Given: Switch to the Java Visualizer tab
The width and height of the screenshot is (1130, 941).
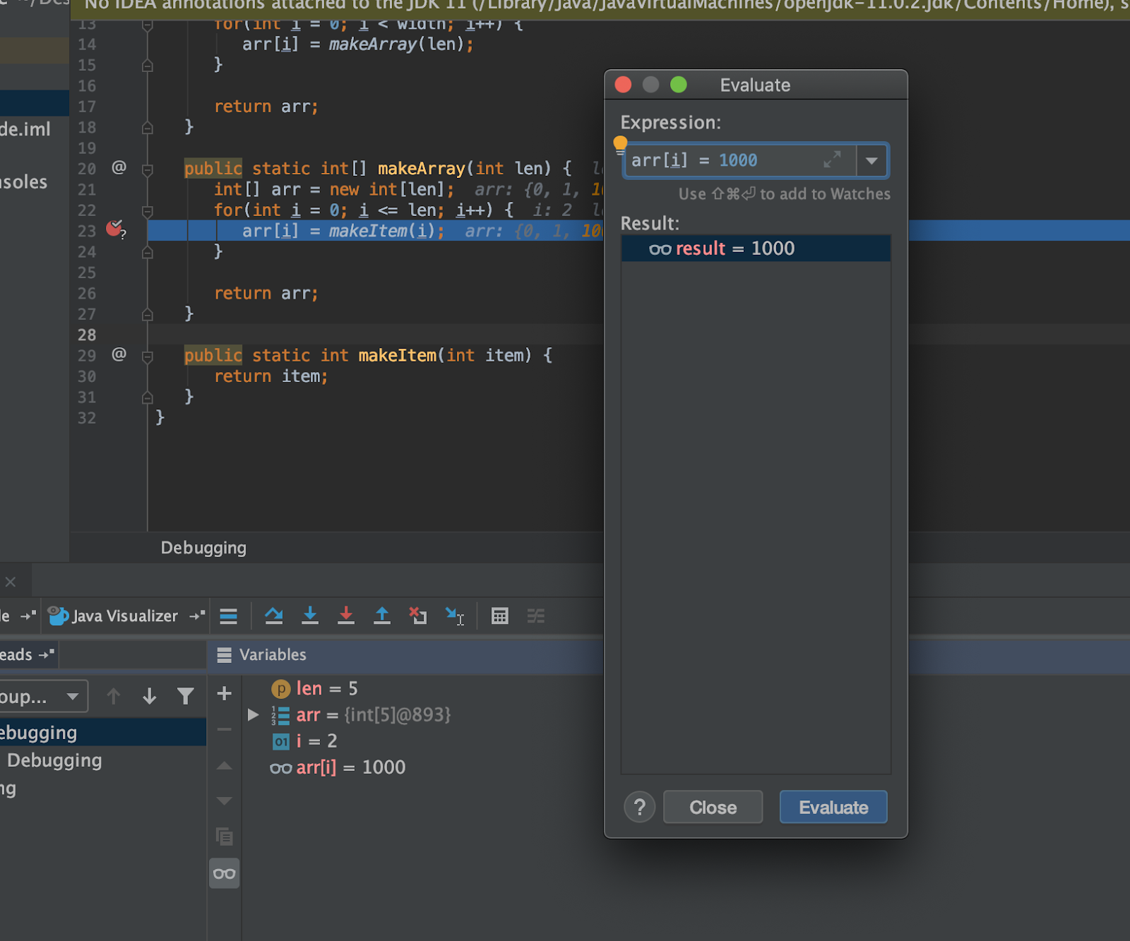Looking at the screenshot, I should pos(124,616).
